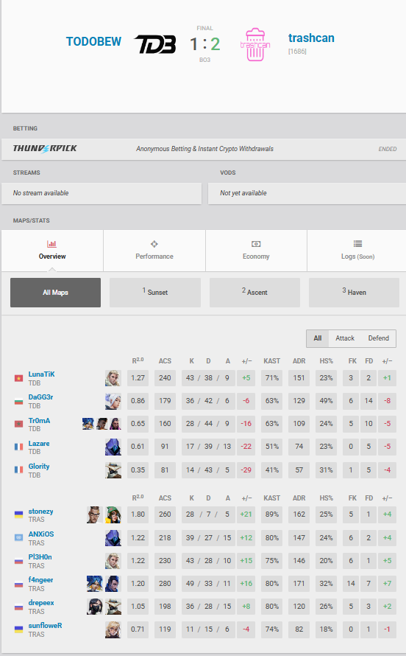Open the TDB team logo
Screen dimensions: 406x656
(x=154, y=44)
